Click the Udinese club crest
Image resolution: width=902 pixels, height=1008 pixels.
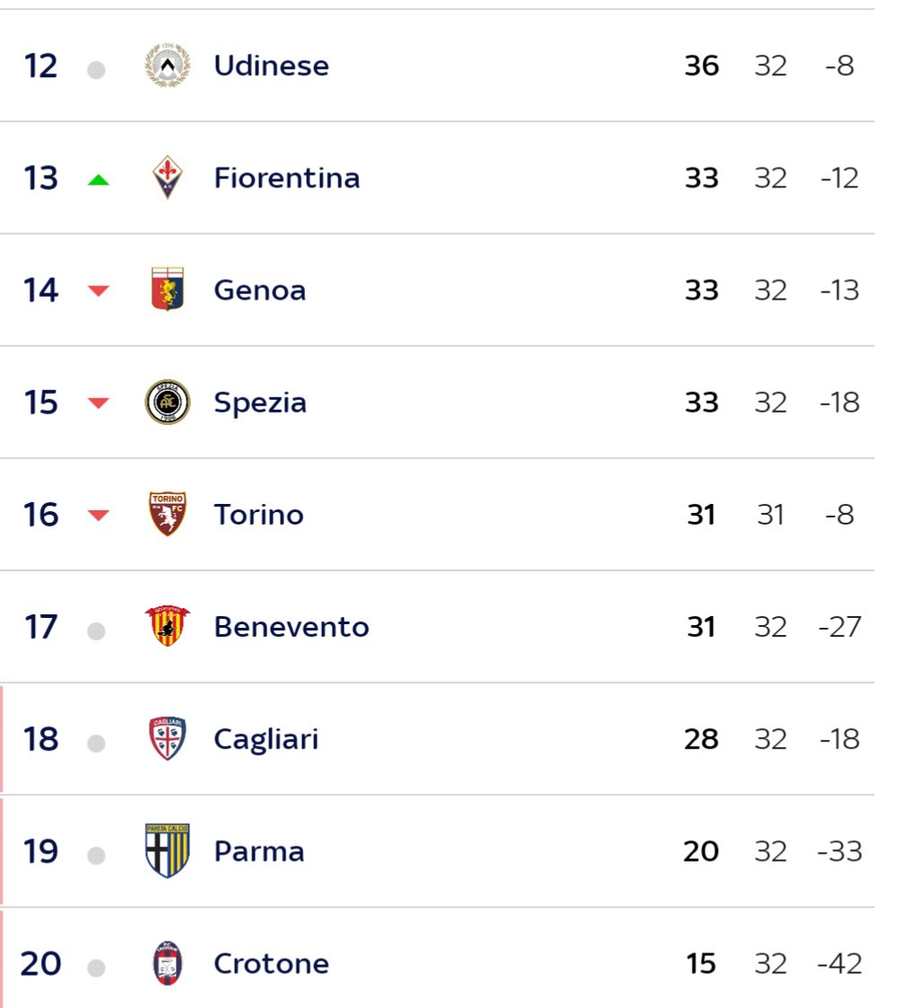point(167,65)
